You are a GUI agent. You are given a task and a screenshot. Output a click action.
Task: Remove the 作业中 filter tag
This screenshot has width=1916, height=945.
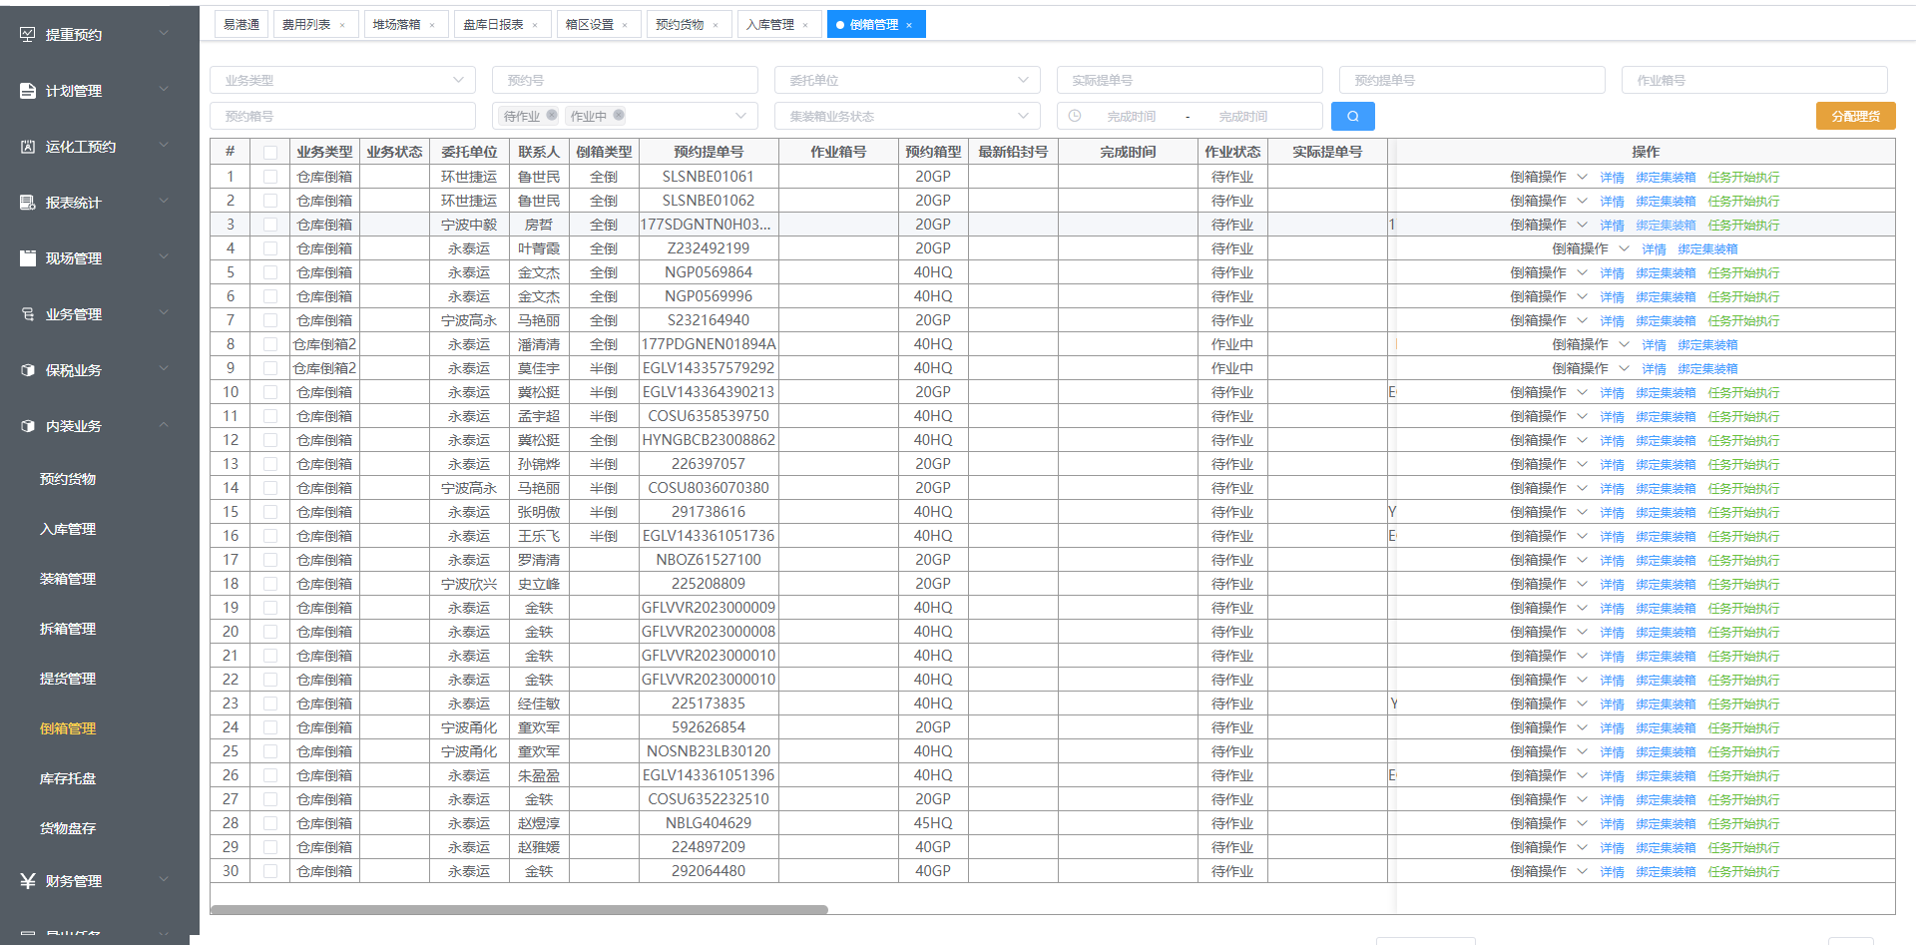[x=619, y=116]
